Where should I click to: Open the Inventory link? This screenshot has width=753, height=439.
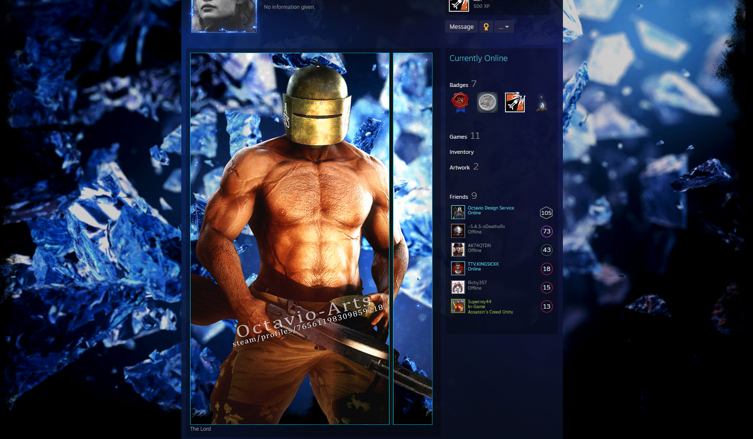[x=462, y=152]
